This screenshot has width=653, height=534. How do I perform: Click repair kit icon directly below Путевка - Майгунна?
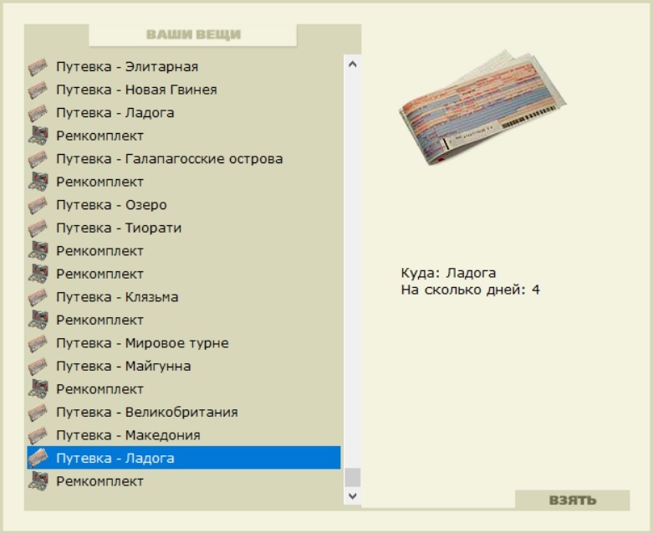pyautogui.click(x=38, y=389)
